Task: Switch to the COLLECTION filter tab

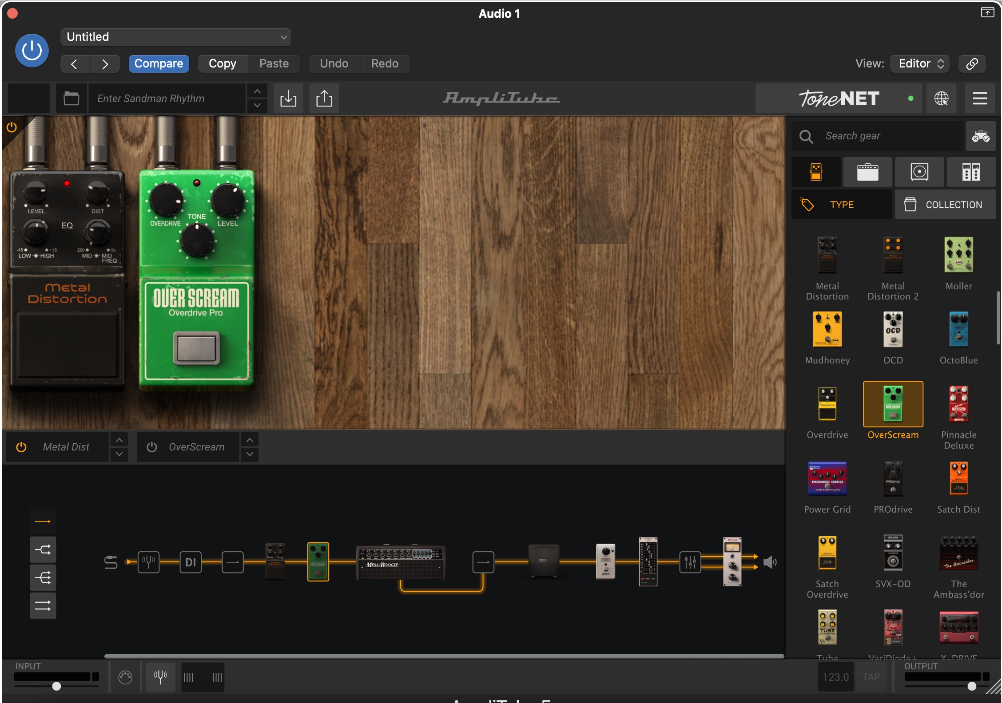Action: pos(945,205)
